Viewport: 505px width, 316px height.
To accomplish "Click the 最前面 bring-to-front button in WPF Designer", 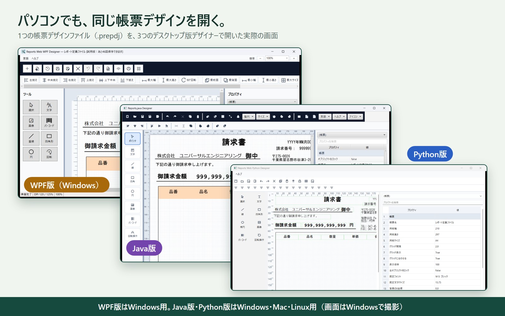I will click(x=212, y=80).
